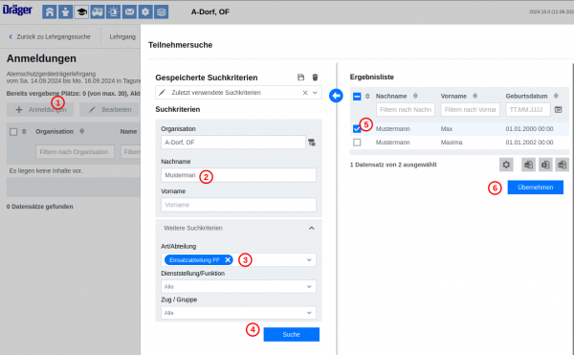Open the stacked layers icon in toolbar

[162, 12]
